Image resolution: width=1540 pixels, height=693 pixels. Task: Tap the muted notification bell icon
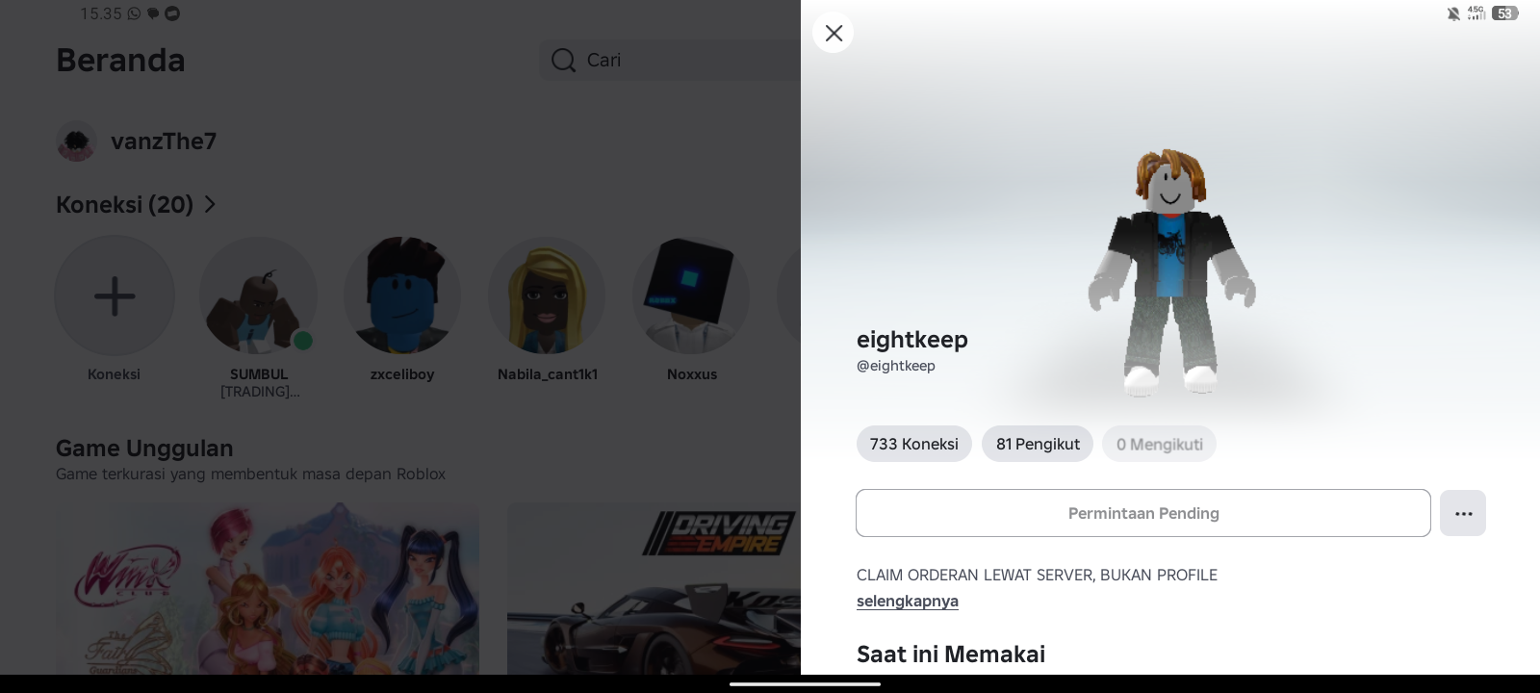pyautogui.click(x=1453, y=13)
